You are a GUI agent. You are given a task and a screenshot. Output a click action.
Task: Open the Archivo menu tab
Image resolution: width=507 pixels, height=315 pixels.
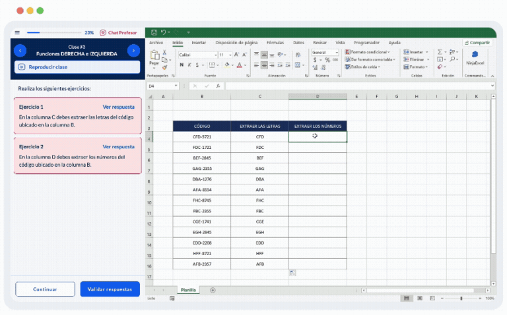pyautogui.click(x=156, y=43)
